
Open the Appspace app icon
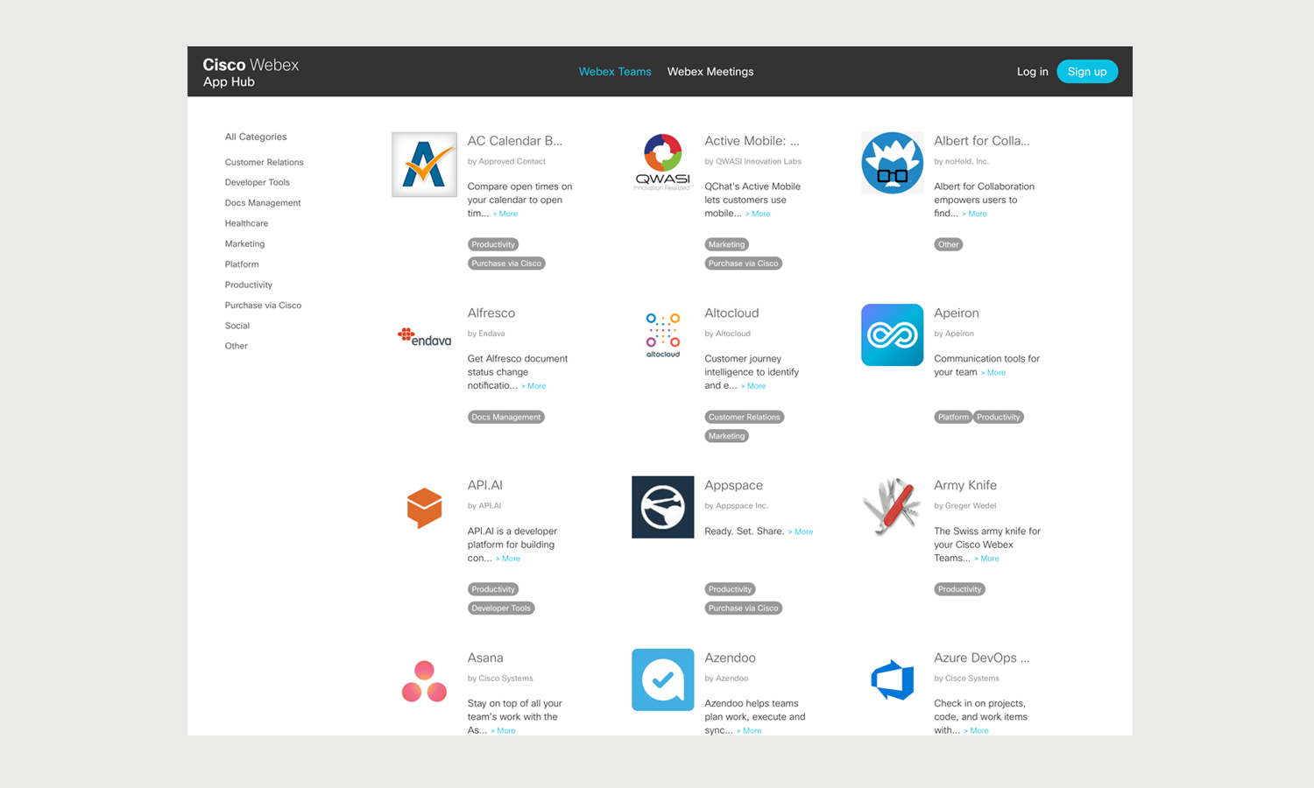coord(663,507)
